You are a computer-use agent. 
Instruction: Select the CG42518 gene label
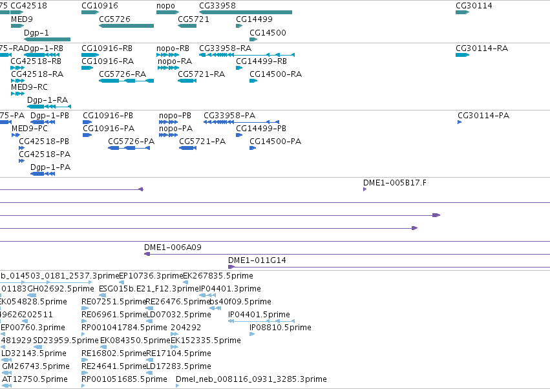(x=29, y=6)
